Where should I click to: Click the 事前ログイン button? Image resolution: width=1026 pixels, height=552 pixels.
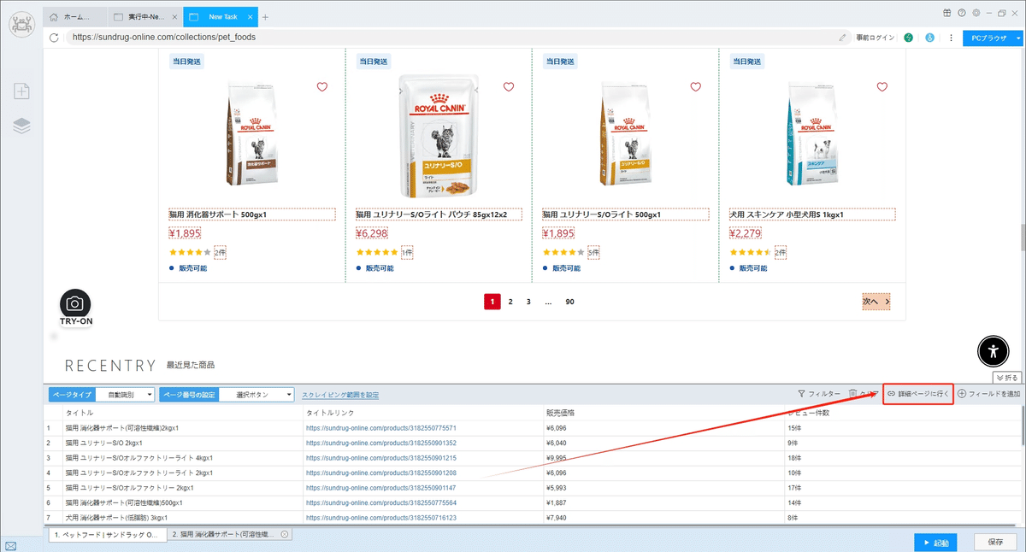point(875,38)
